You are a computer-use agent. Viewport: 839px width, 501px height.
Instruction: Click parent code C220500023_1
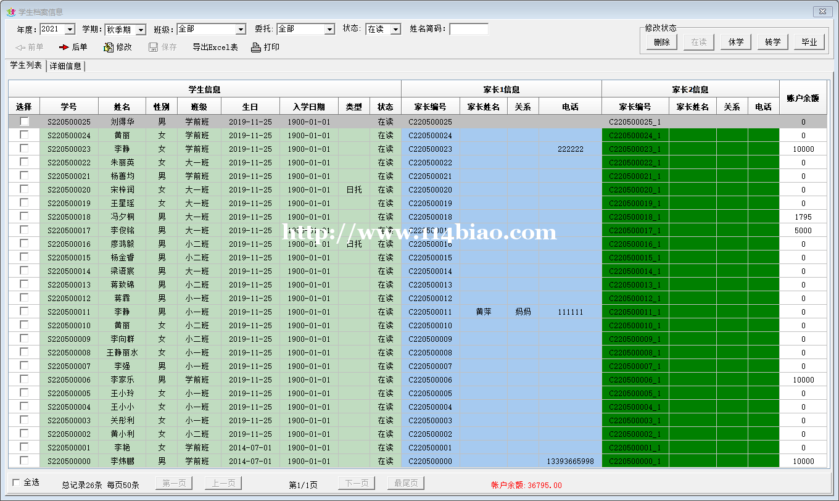(x=635, y=149)
